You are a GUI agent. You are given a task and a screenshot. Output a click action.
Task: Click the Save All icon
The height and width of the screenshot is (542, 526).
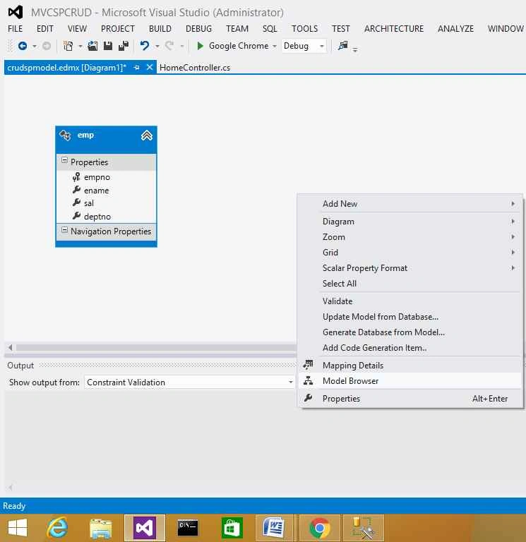click(x=124, y=46)
